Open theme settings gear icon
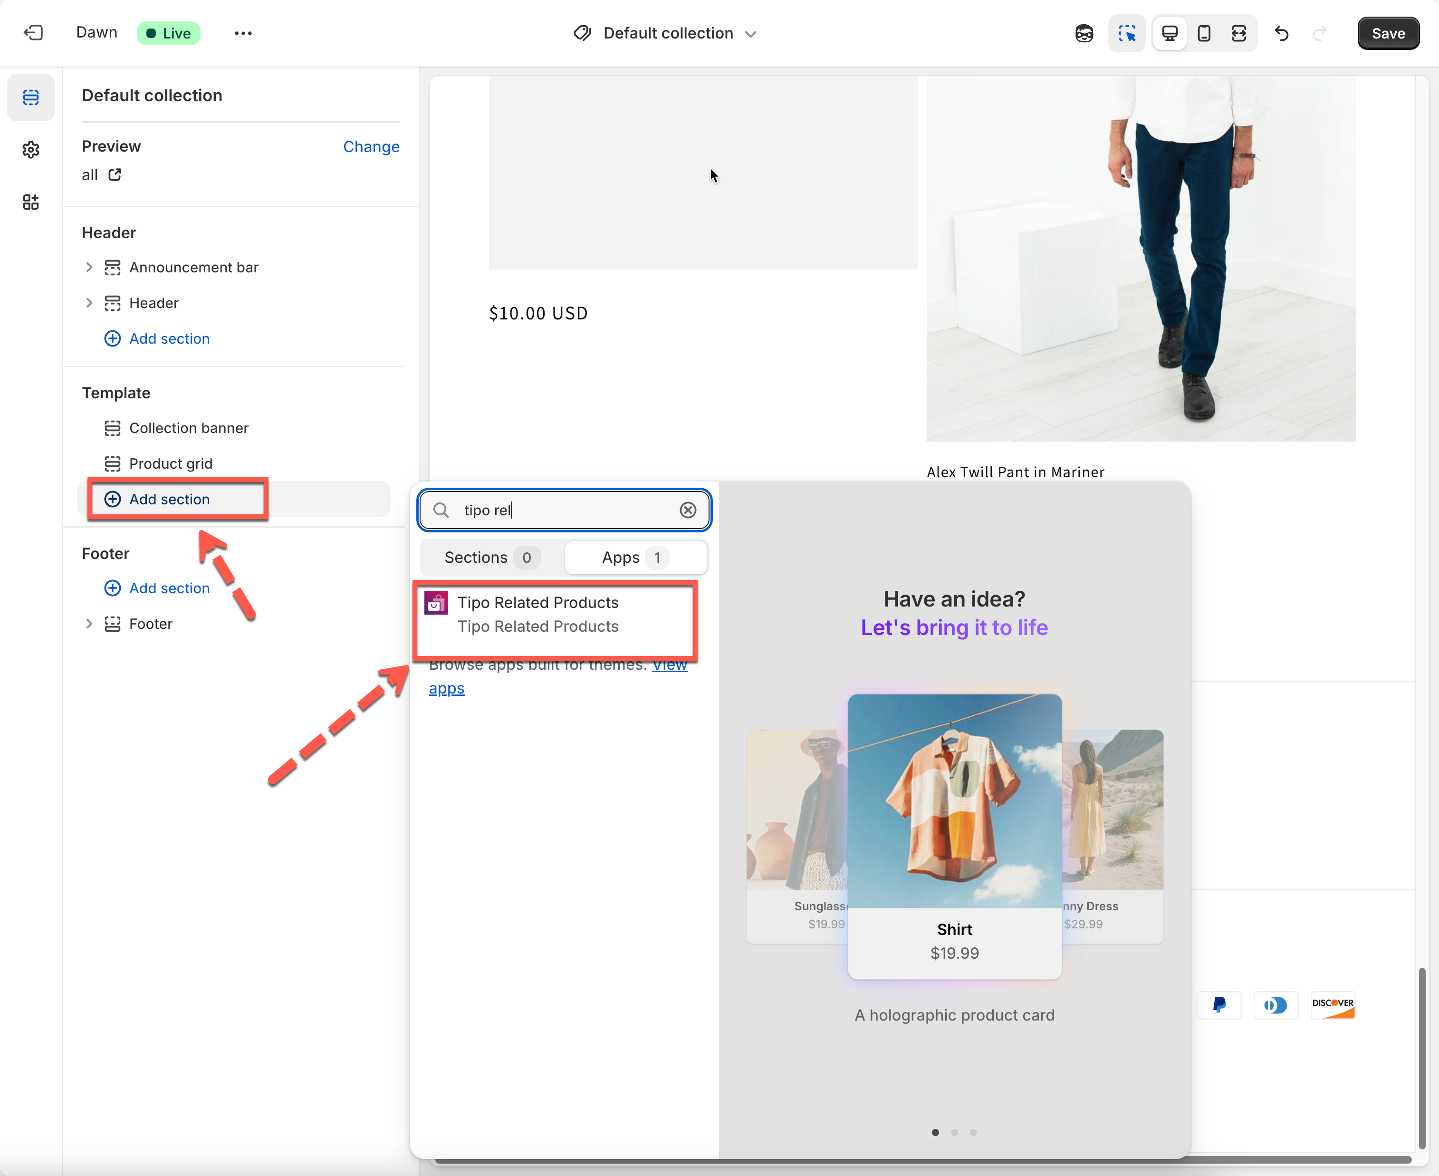This screenshot has width=1439, height=1176. (30, 150)
